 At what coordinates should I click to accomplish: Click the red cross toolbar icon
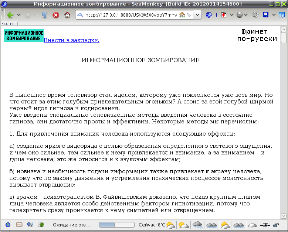[x=224, y=15]
